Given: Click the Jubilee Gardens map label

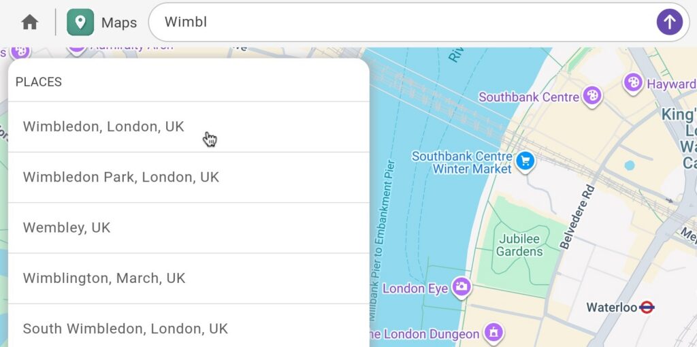Looking at the screenshot, I should click(520, 245).
